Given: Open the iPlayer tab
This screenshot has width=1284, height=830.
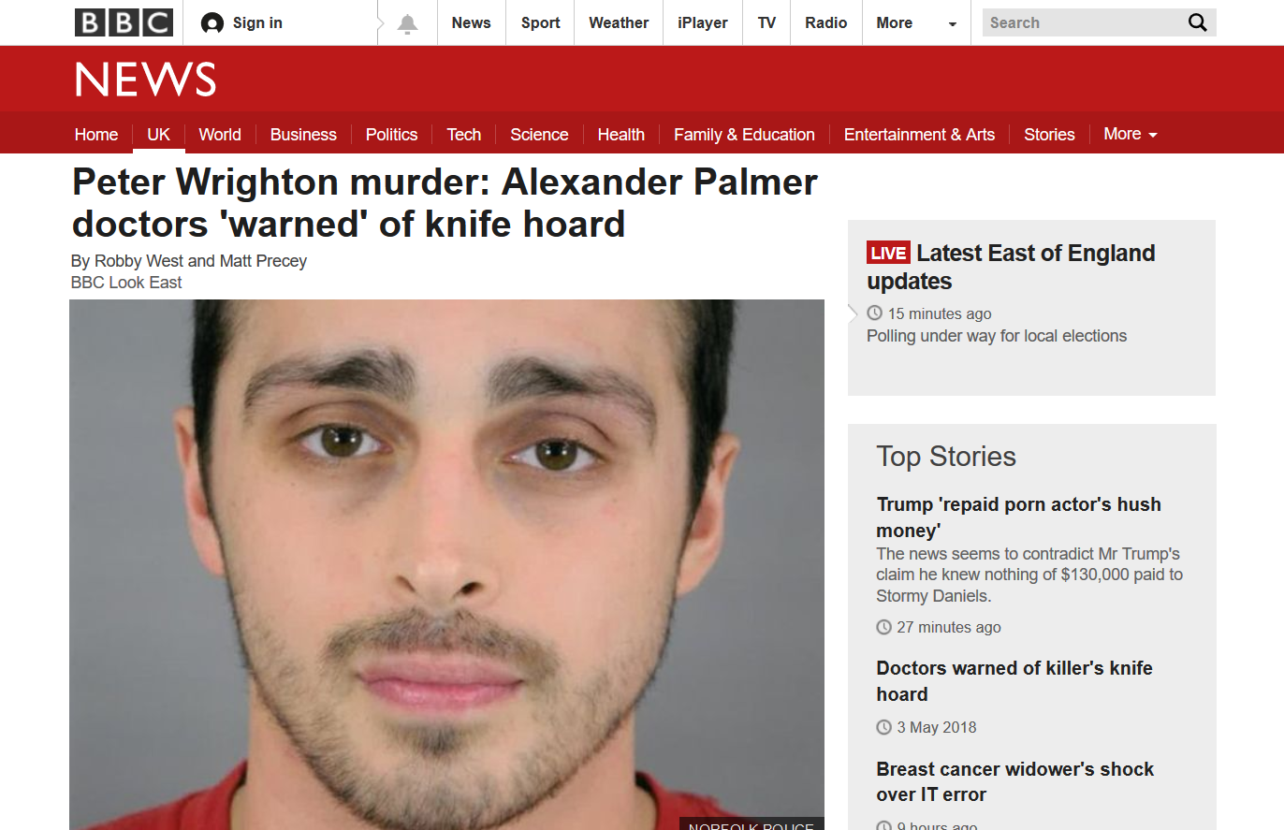Looking at the screenshot, I should pos(703,23).
